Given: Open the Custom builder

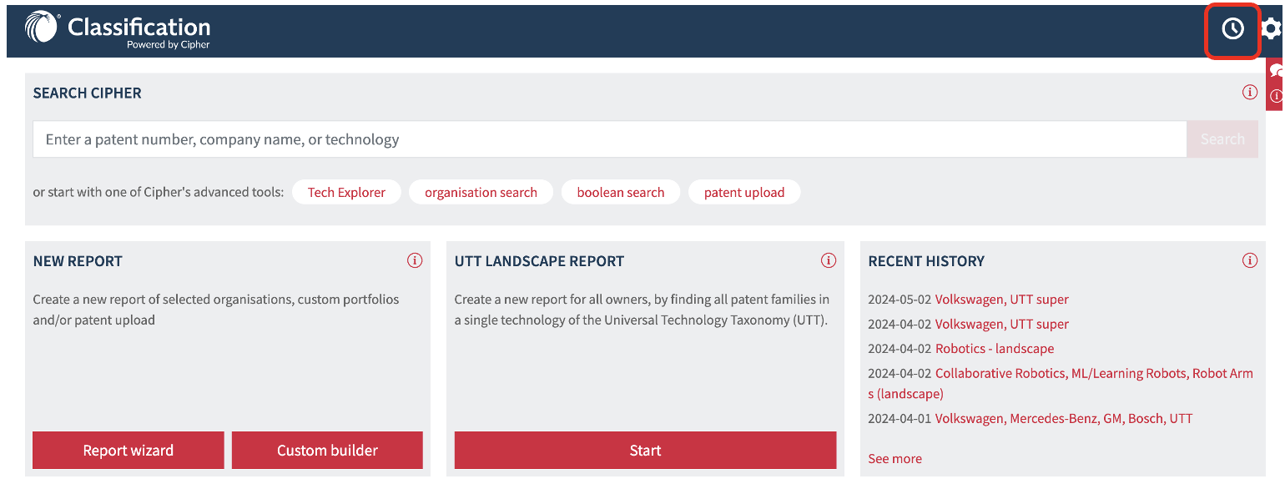Looking at the screenshot, I should click(x=327, y=450).
